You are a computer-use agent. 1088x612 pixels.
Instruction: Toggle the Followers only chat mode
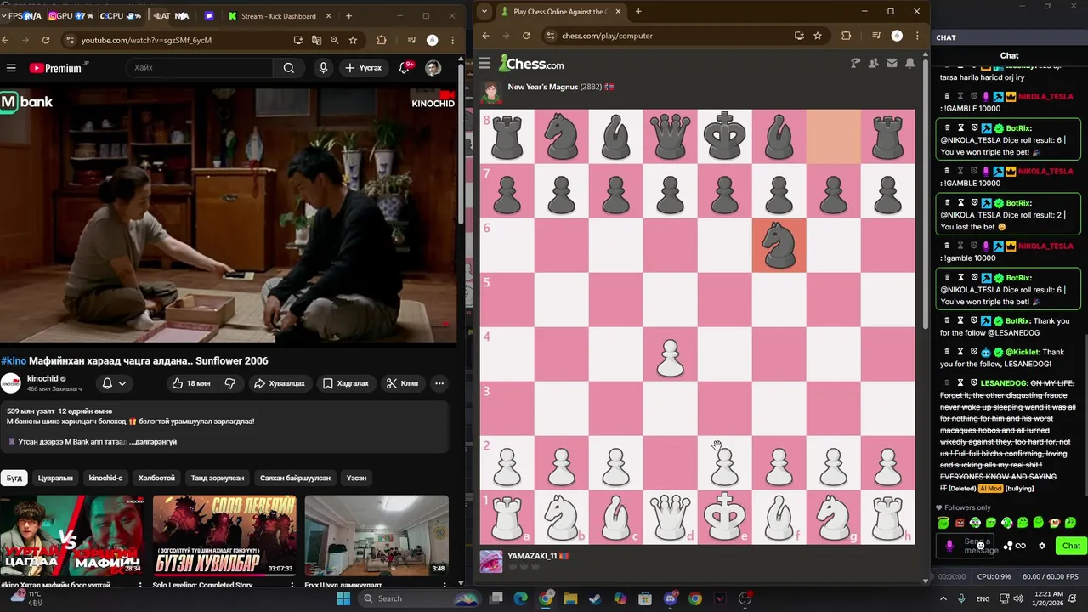pos(962,508)
